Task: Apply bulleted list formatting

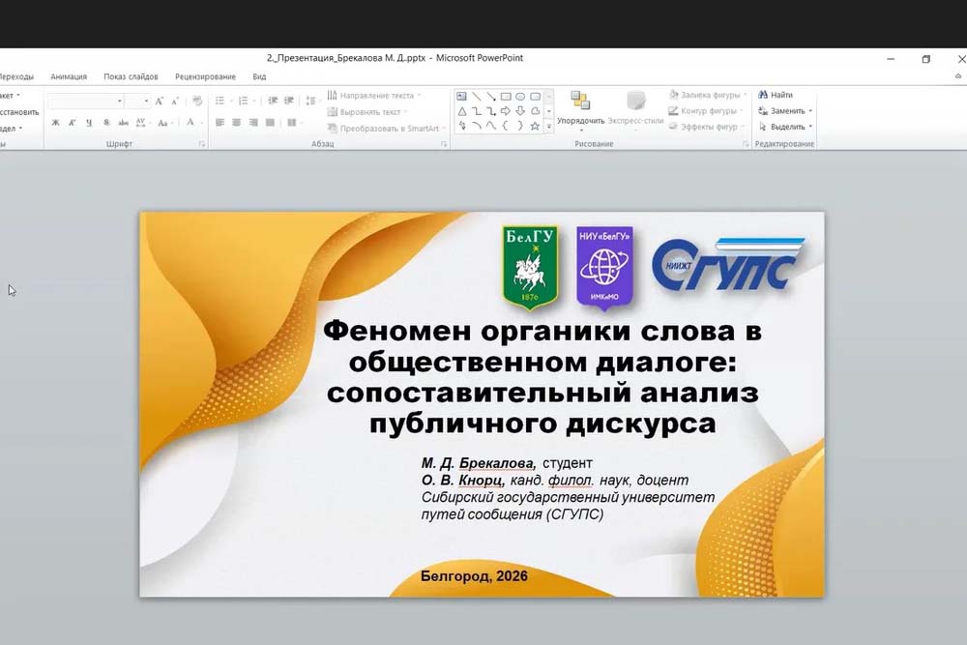Action: pyautogui.click(x=220, y=101)
